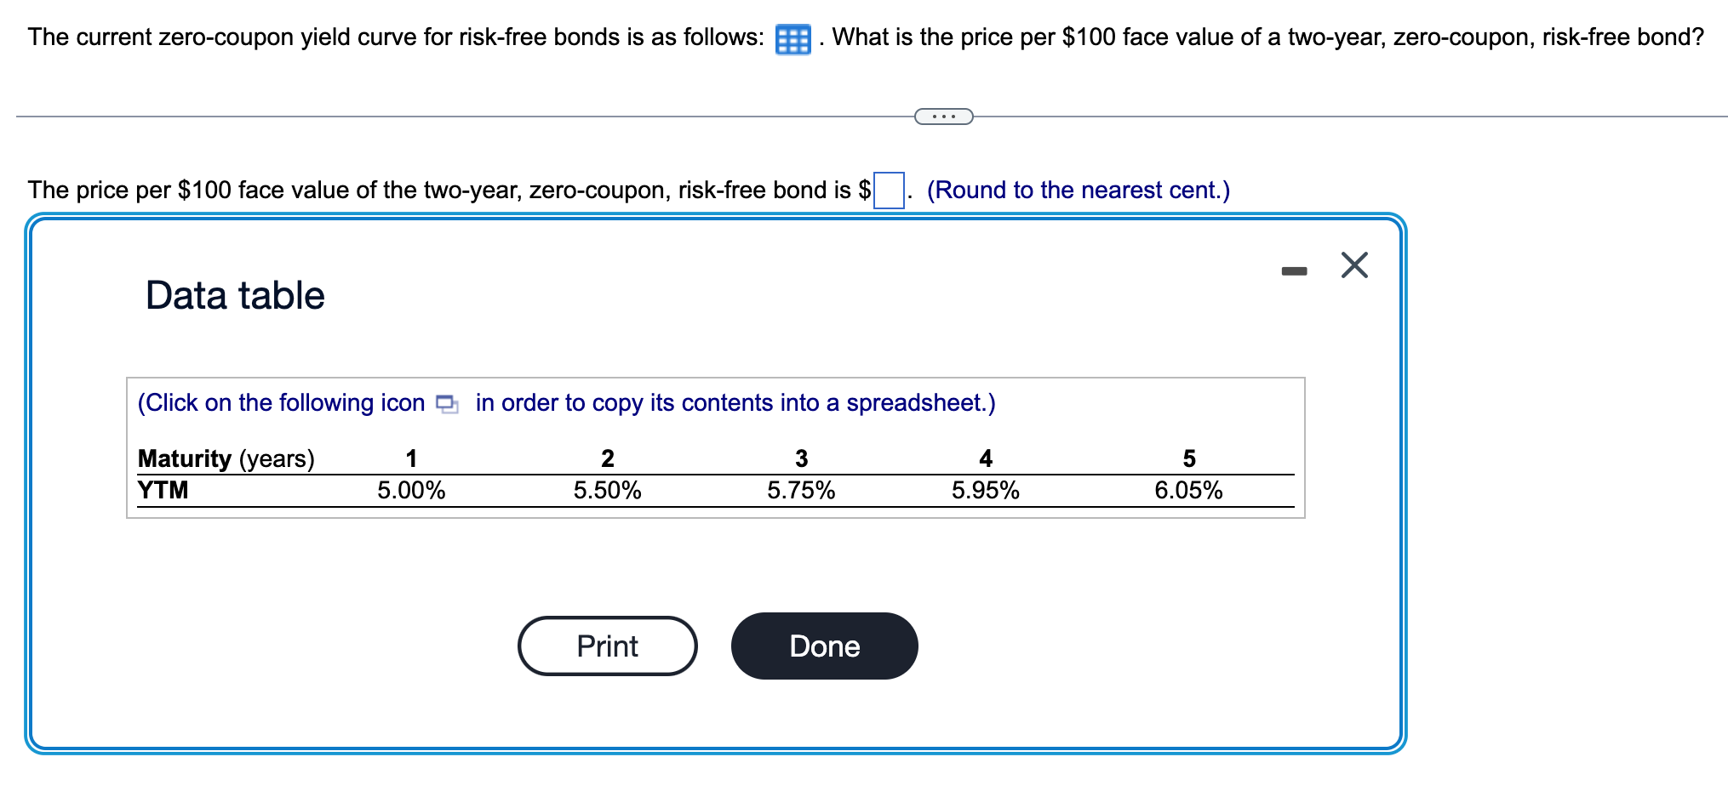Click the maturity column header '2'
The height and width of the screenshot is (791, 1728).
pos(607,458)
